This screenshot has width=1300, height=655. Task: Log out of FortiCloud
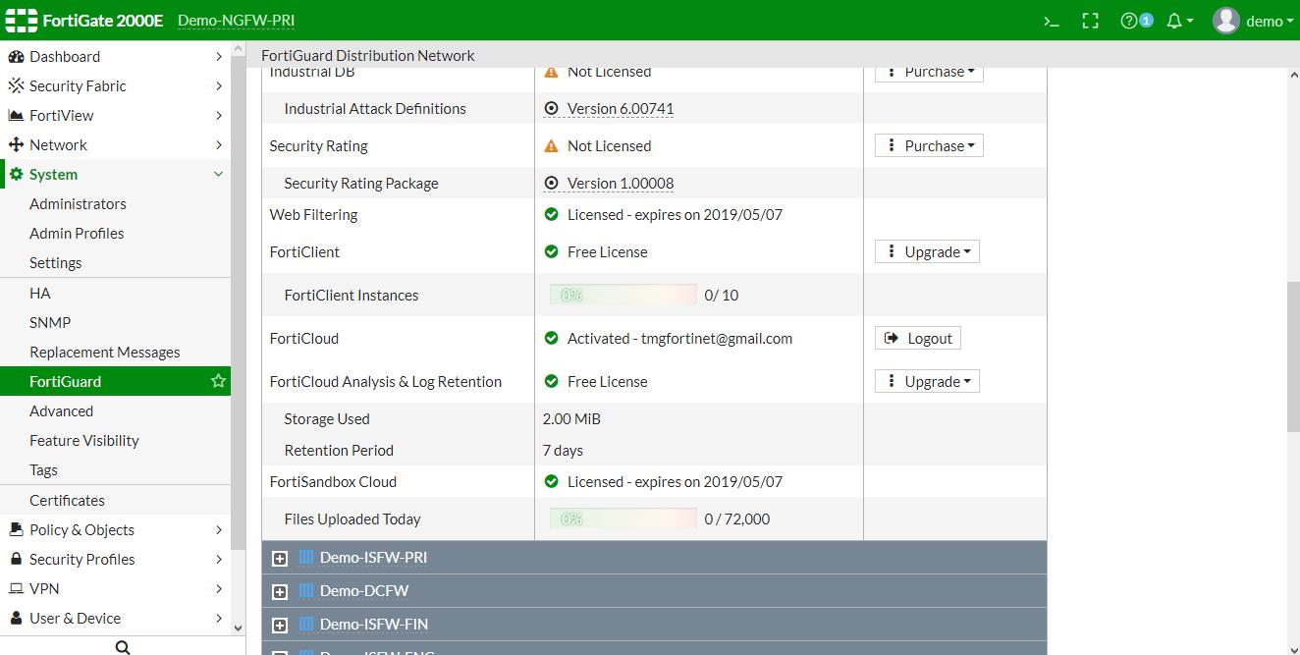click(918, 339)
